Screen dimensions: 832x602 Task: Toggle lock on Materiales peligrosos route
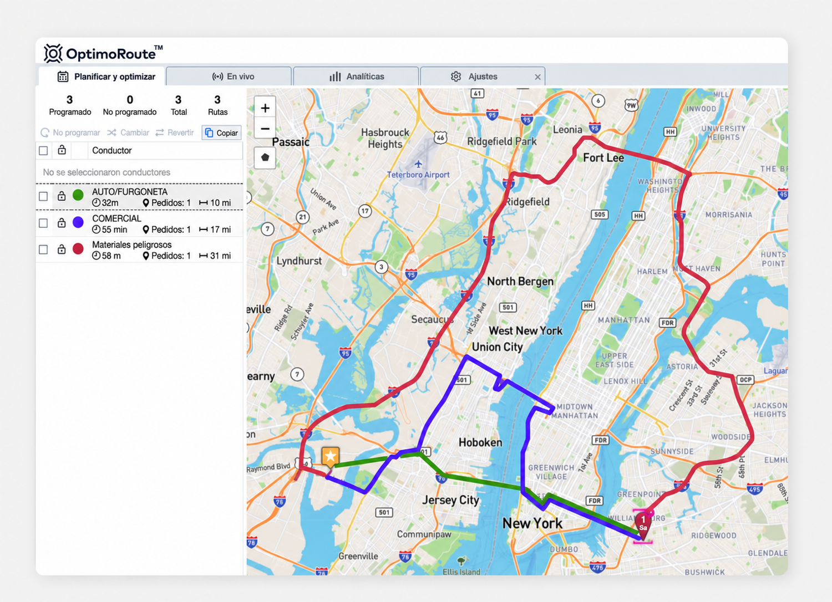(62, 249)
